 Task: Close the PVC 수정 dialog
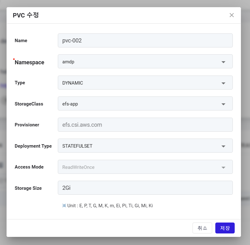(232, 15)
